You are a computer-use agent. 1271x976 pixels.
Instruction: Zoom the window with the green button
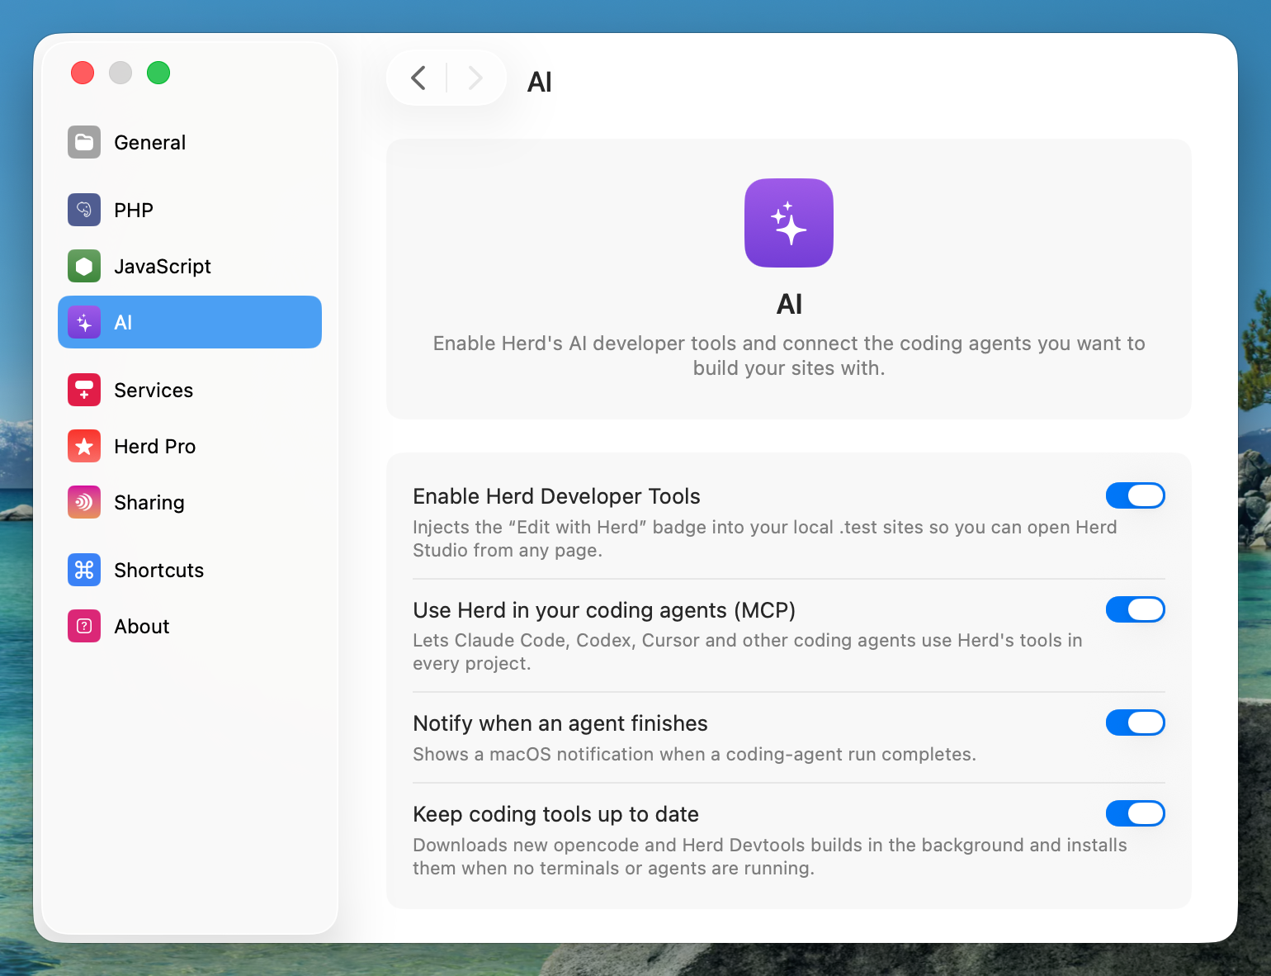(158, 73)
